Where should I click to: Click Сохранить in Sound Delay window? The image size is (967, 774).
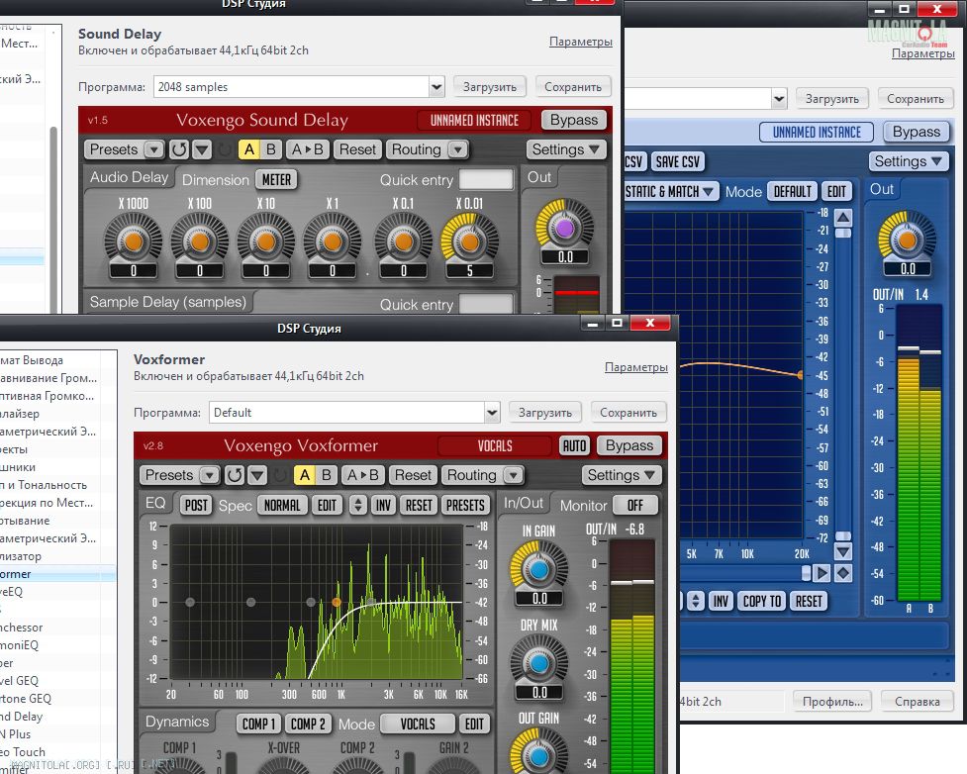click(x=573, y=87)
